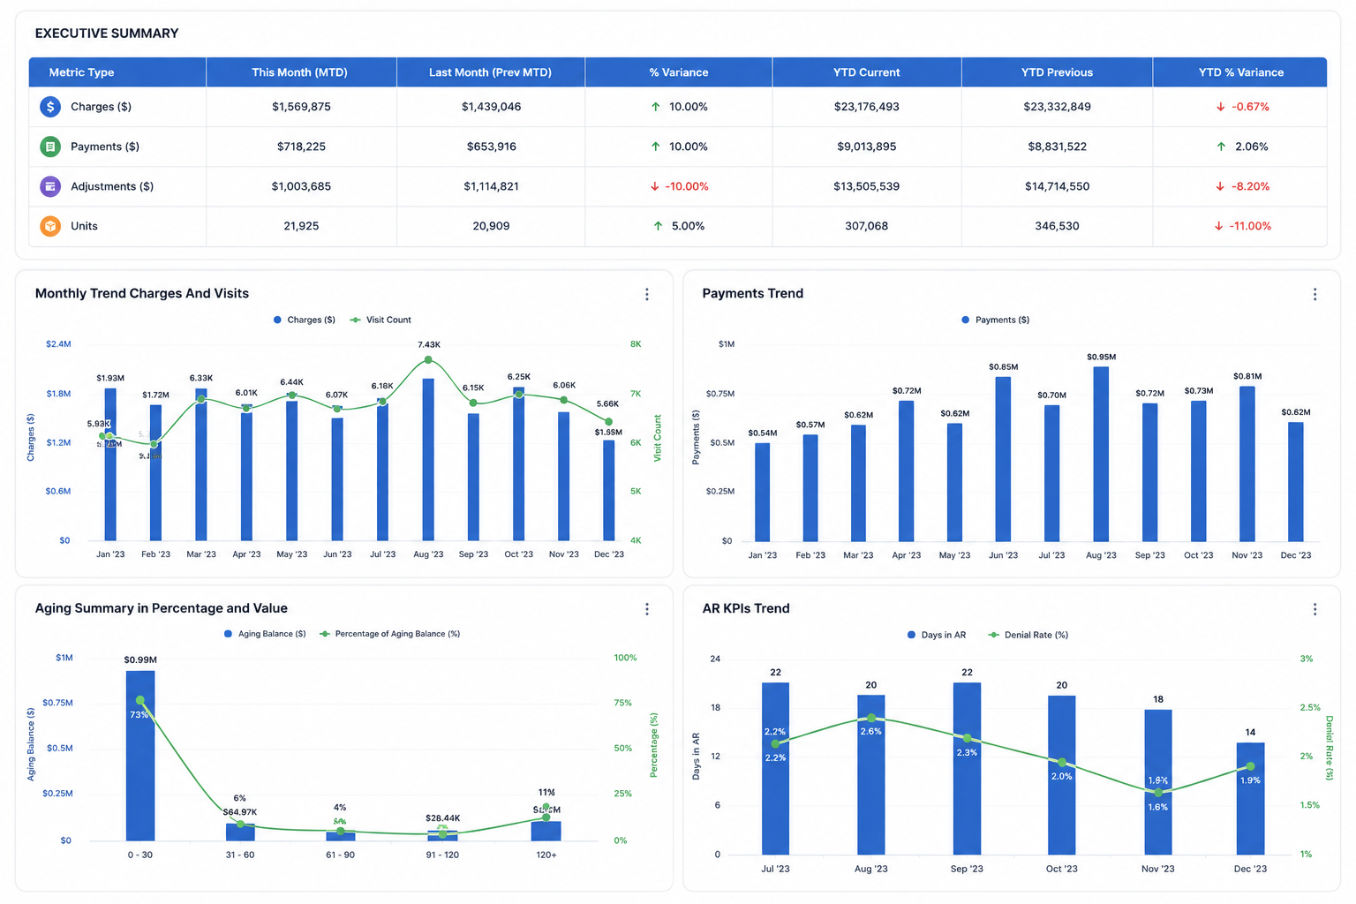Screen dimensions: 1356x904
Task: Click the Sep '23 label in AR KPIs
Action: click(x=967, y=869)
